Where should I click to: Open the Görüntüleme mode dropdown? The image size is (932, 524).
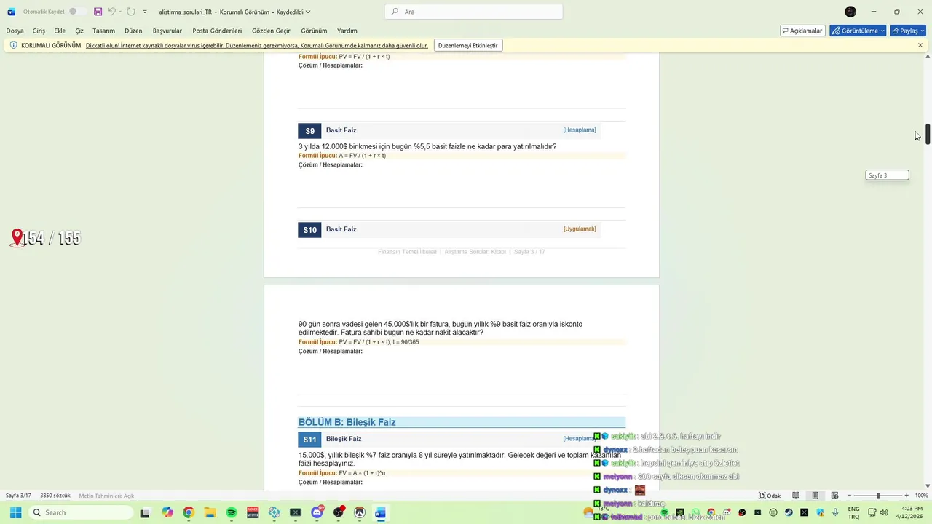pyautogui.click(x=858, y=31)
